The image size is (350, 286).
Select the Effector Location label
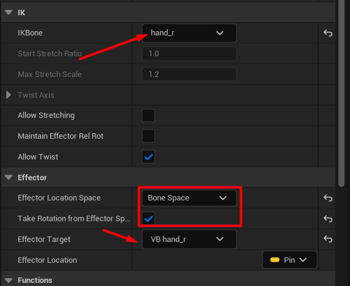point(47,260)
